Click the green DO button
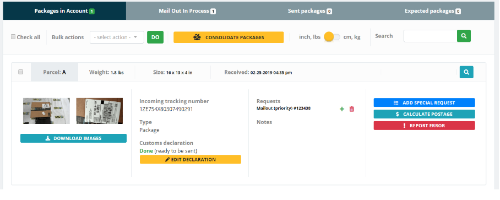Screen dimensions: 500x200 coord(155,37)
